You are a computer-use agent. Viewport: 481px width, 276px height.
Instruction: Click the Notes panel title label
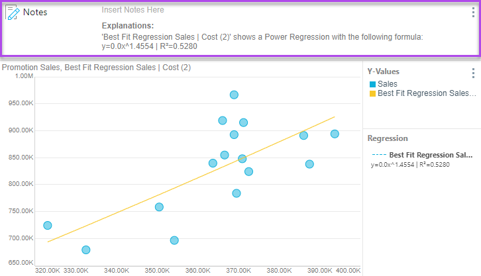pos(34,13)
